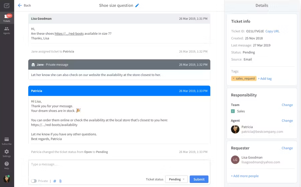Open the Ticket status Pending dropdown
Viewport: 301px width, 187px height.
pyautogui.click(x=177, y=179)
